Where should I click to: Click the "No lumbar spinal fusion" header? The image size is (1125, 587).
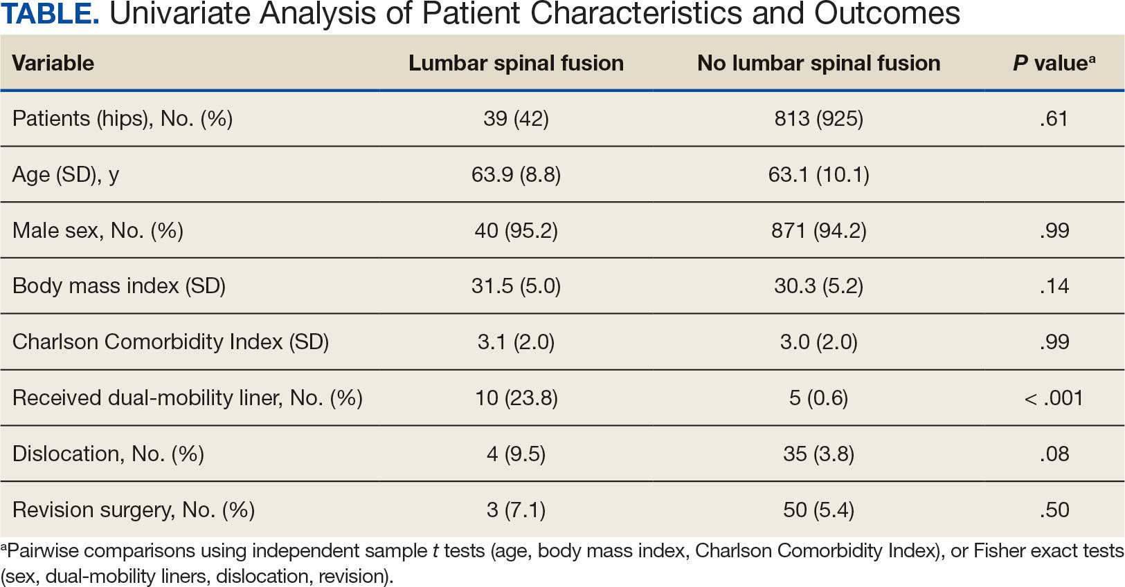point(818,63)
